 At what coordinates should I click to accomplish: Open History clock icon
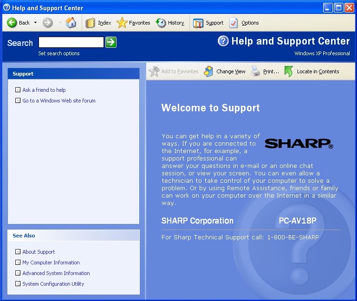pyautogui.click(x=161, y=23)
